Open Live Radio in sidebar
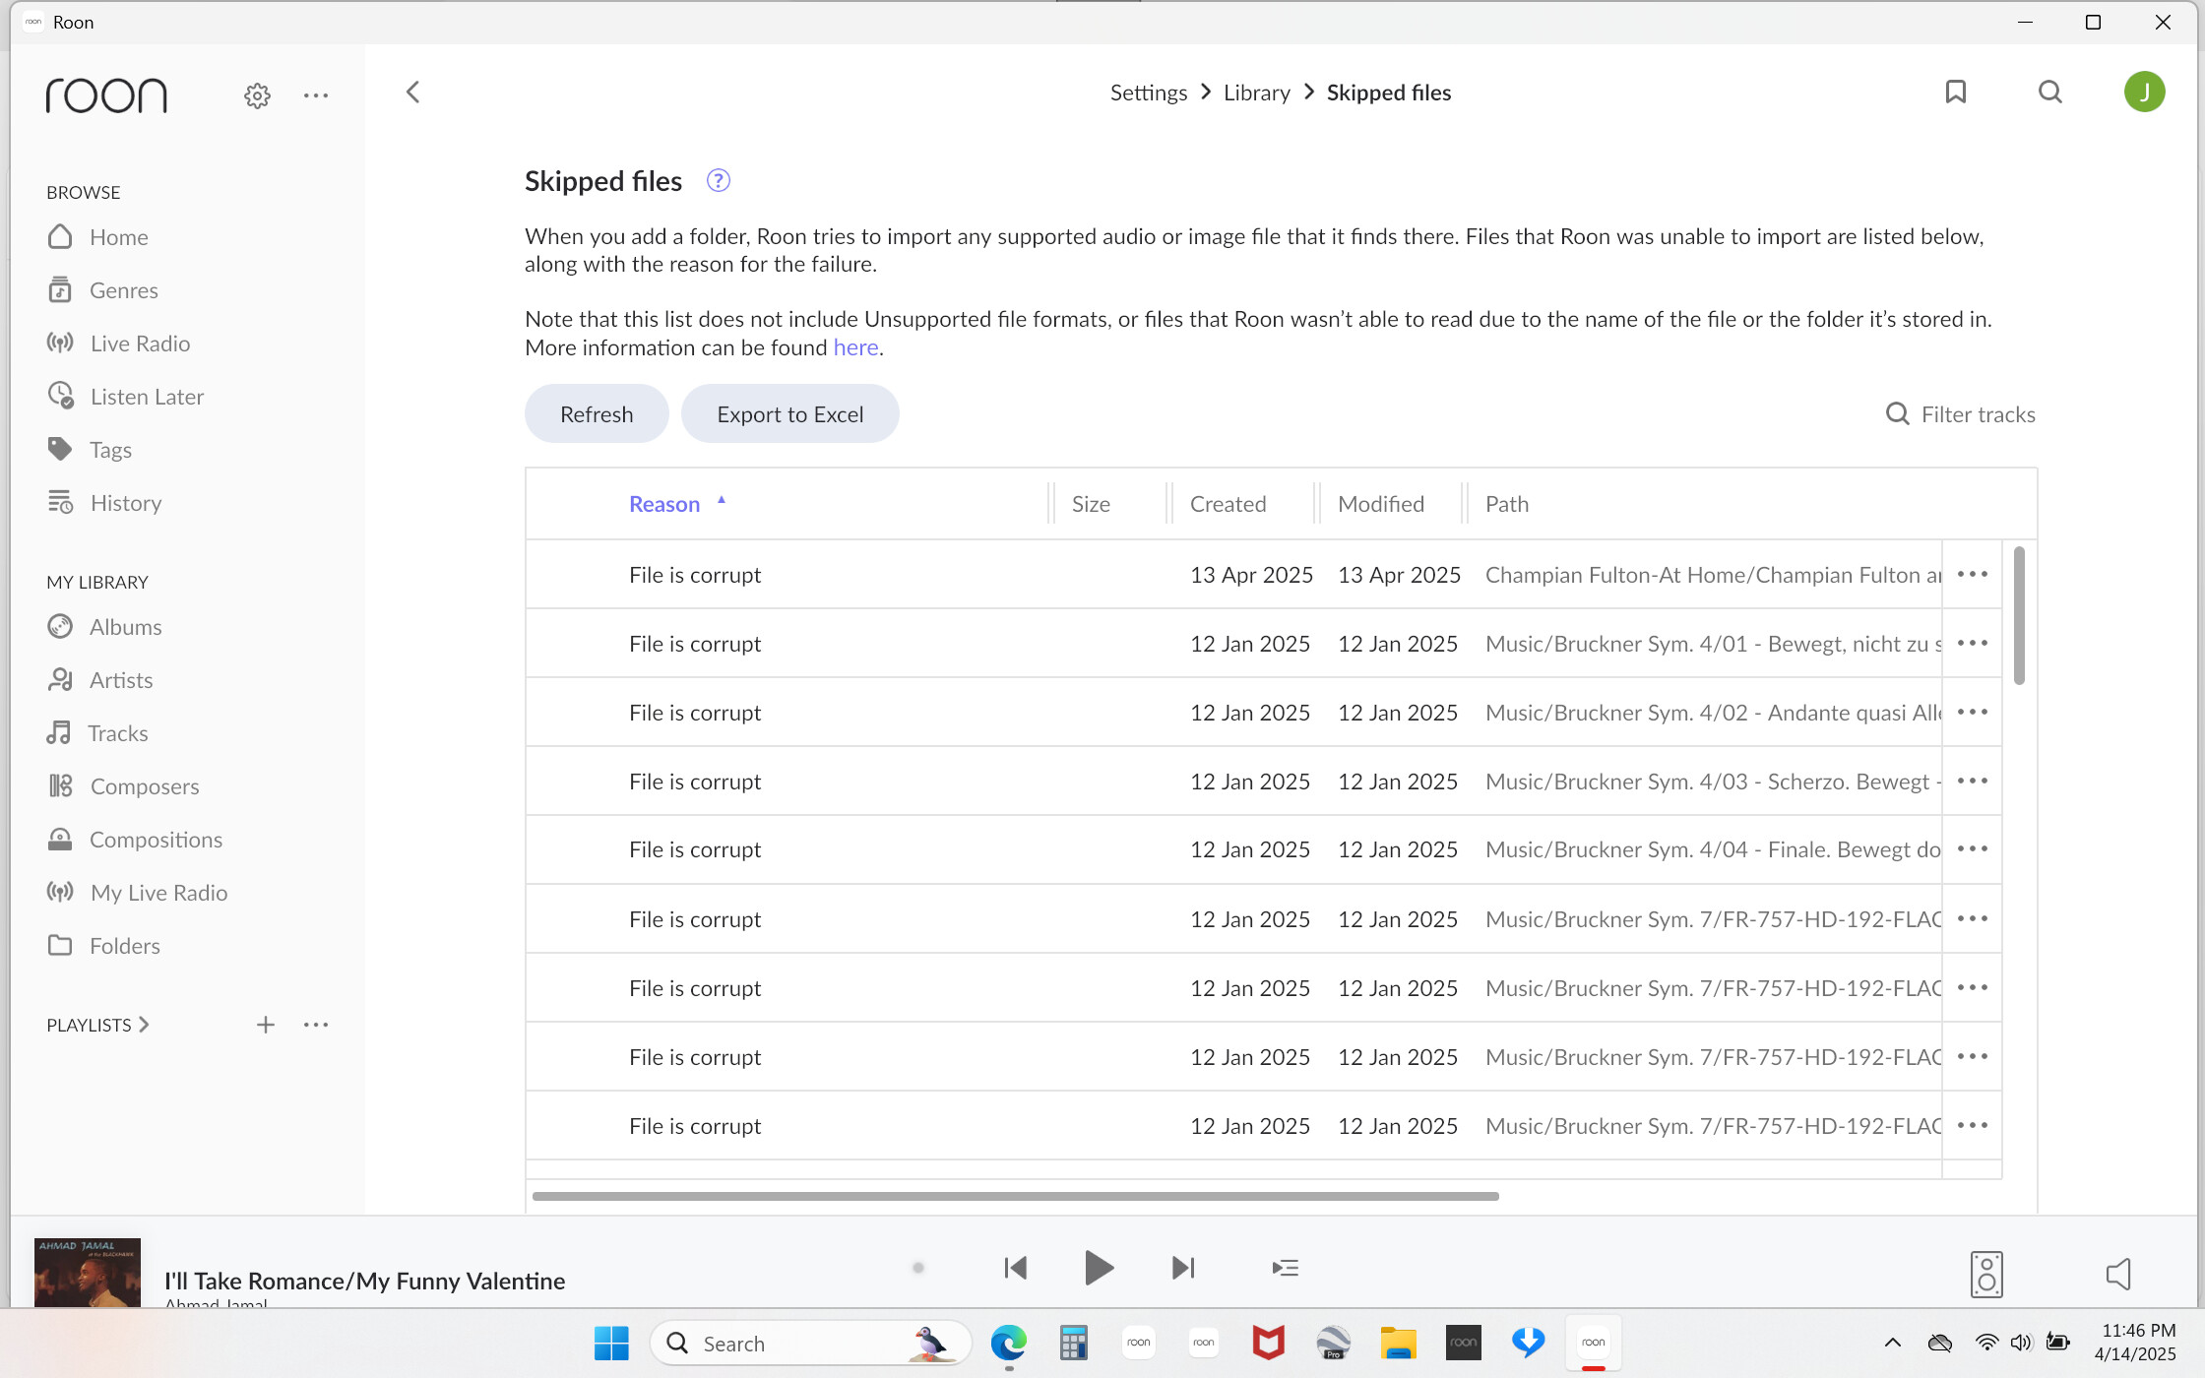The image size is (2205, 1378). point(118,344)
